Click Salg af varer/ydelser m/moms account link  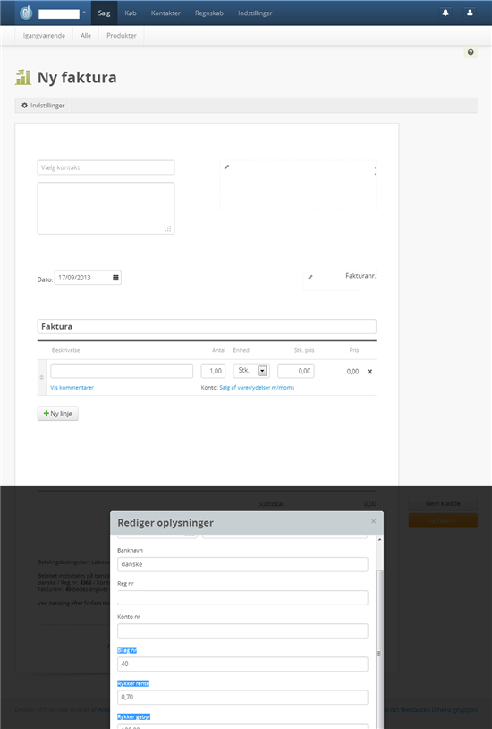[x=257, y=387]
